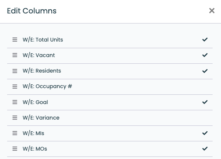
Task: Click the Edit Columns dialog title
Action: [32, 11]
